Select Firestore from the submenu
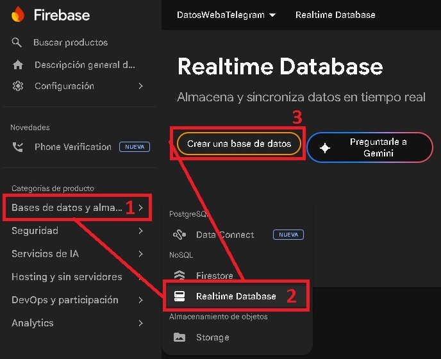 [237, 275]
